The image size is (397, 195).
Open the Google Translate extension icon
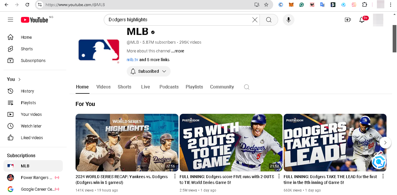tap(323, 5)
